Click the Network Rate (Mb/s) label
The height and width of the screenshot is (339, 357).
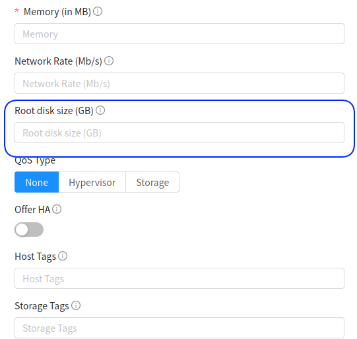(58, 61)
